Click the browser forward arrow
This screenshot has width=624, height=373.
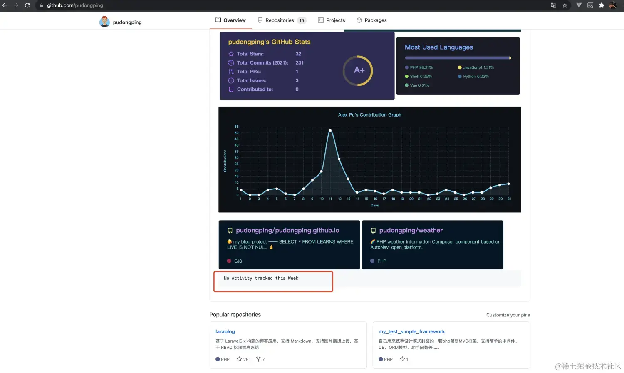pyautogui.click(x=16, y=5)
